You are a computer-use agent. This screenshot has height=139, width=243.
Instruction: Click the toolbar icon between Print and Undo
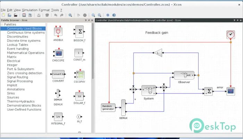tap(47, 15)
